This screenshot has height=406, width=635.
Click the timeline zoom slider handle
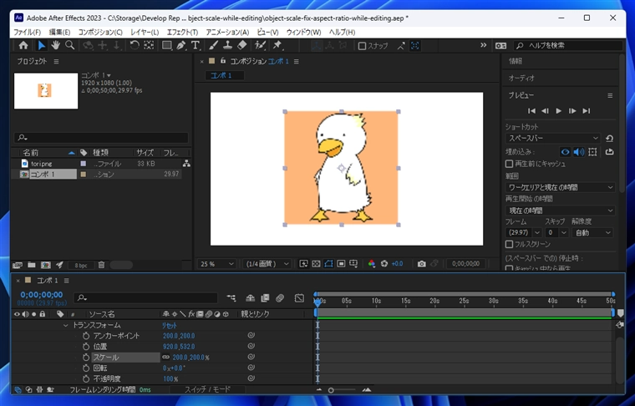tap(331, 390)
